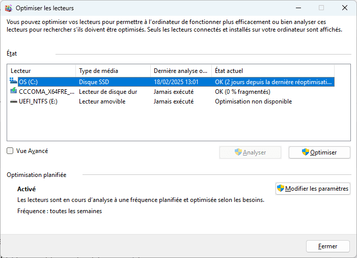Image resolution: width=357 pixels, height=258 pixels.
Task: Click the Lecteur de disque dur cell
Action: [x=108, y=92]
